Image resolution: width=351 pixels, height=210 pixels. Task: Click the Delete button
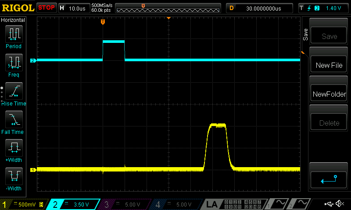coord(329,122)
